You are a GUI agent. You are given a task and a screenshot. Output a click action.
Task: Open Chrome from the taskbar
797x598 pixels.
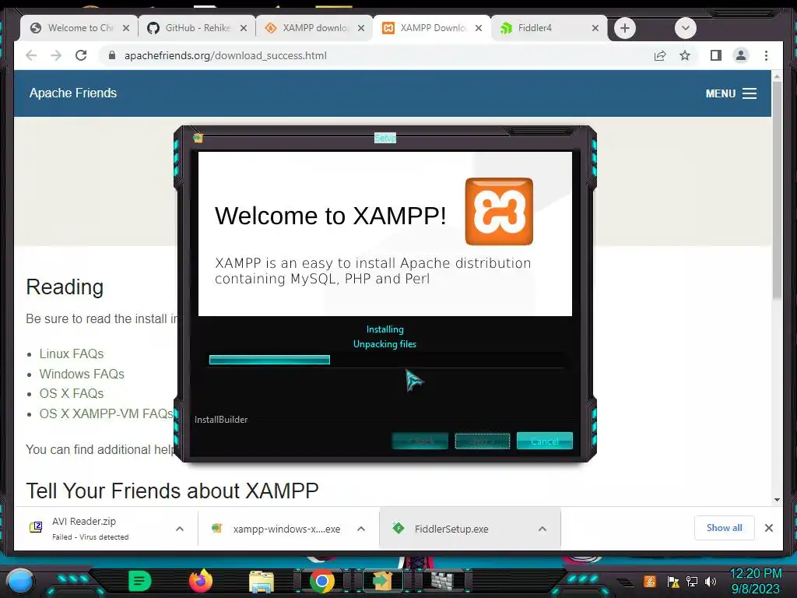pyautogui.click(x=321, y=581)
